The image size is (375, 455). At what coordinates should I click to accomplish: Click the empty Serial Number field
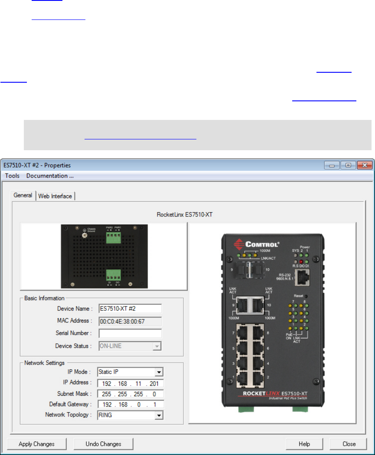[130, 333]
